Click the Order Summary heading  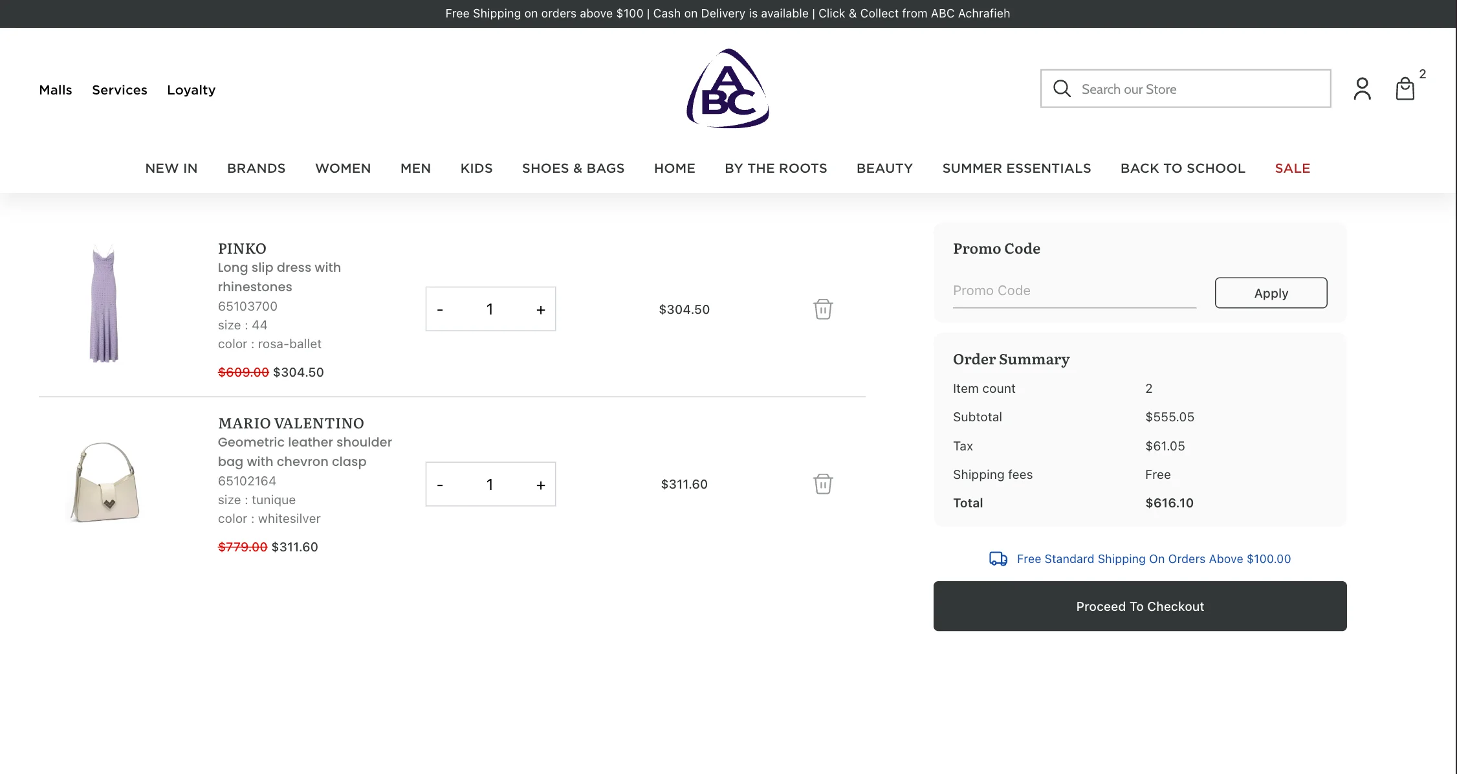[1011, 359]
